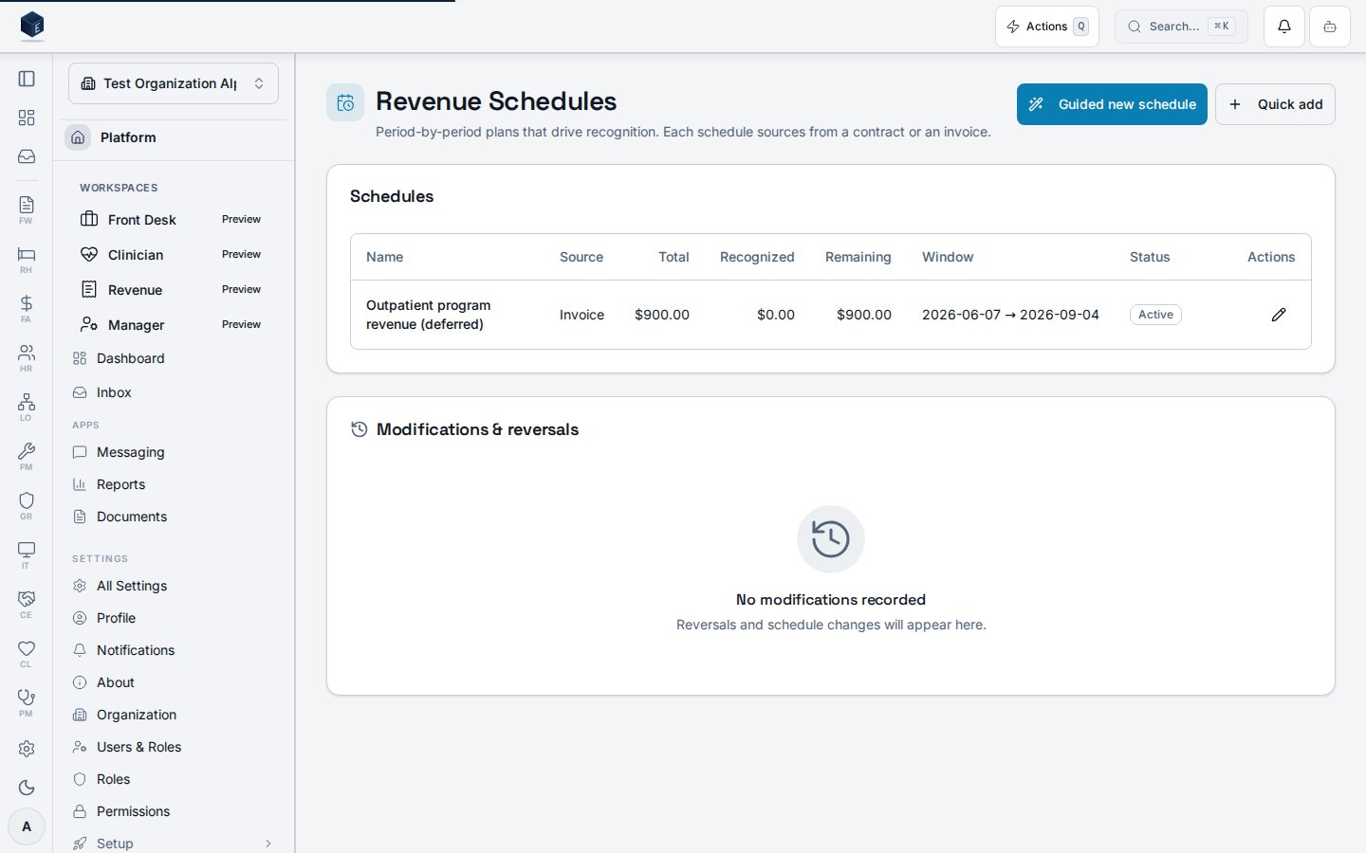This screenshot has height=853, width=1366.
Task: Open the About page
Action: click(174, 682)
